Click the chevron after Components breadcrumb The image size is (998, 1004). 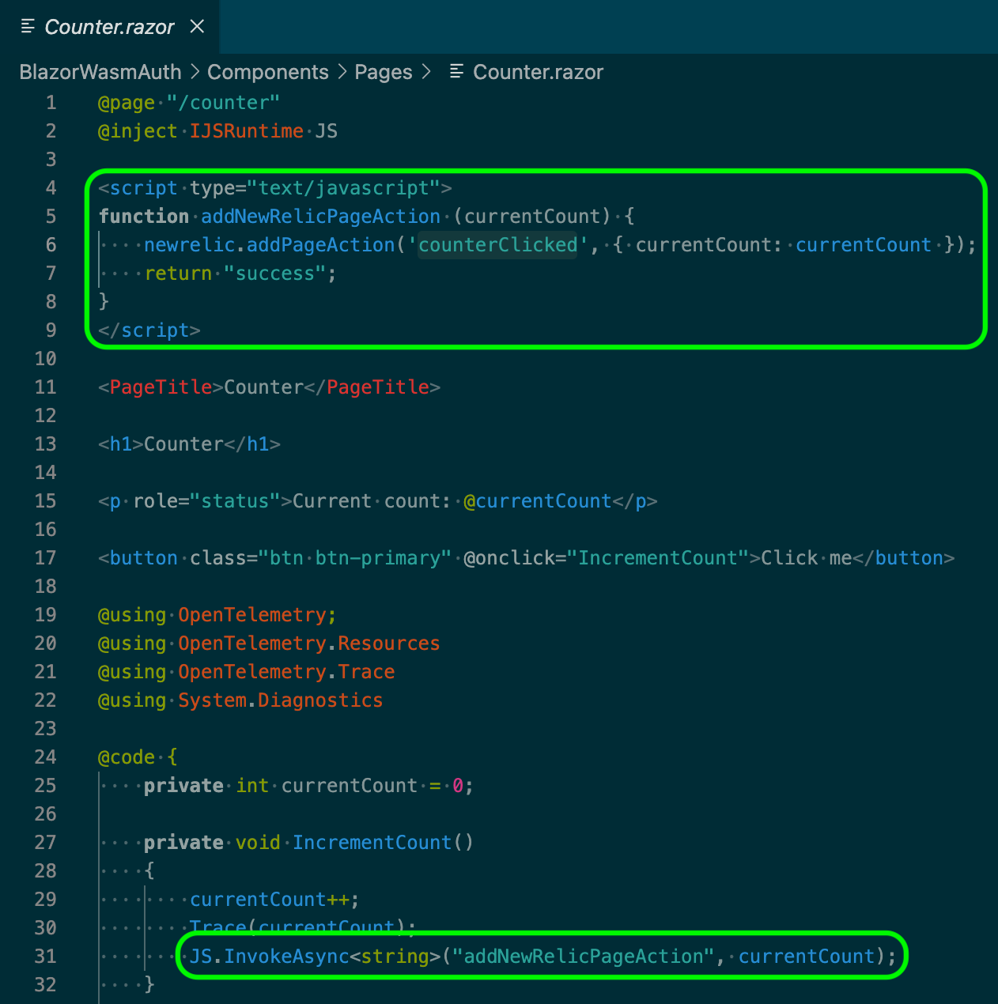(x=342, y=72)
